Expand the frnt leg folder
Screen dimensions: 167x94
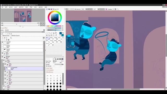pyautogui.click(x=7, y=76)
